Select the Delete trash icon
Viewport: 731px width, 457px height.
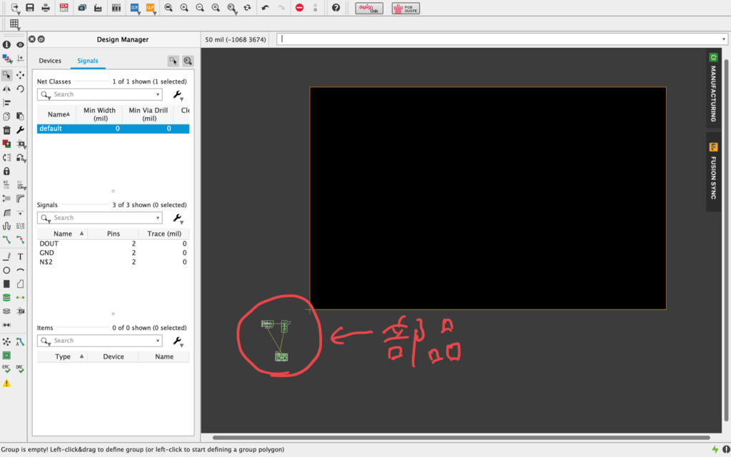coord(6,130)
